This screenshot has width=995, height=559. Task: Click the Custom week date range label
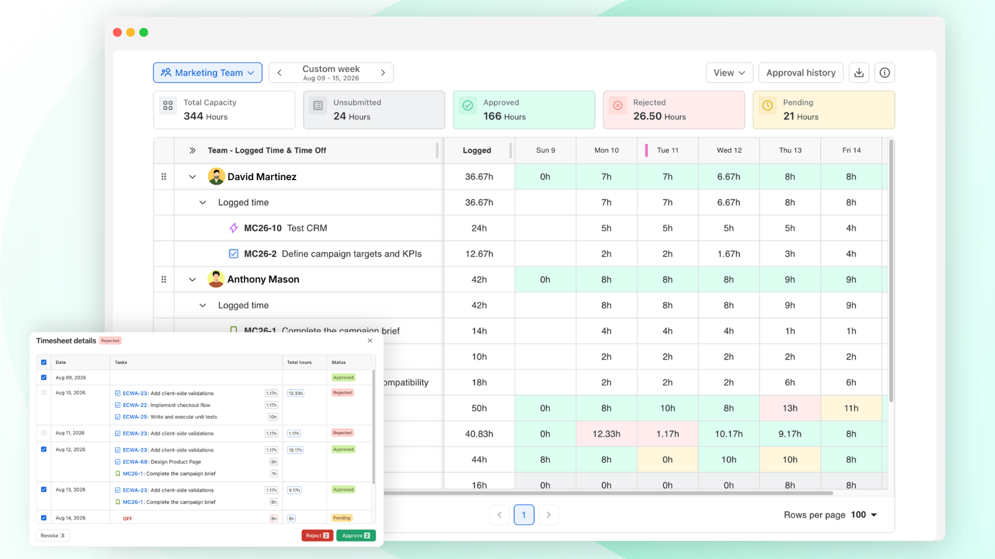pyautogui.click(x=331, y=73)
